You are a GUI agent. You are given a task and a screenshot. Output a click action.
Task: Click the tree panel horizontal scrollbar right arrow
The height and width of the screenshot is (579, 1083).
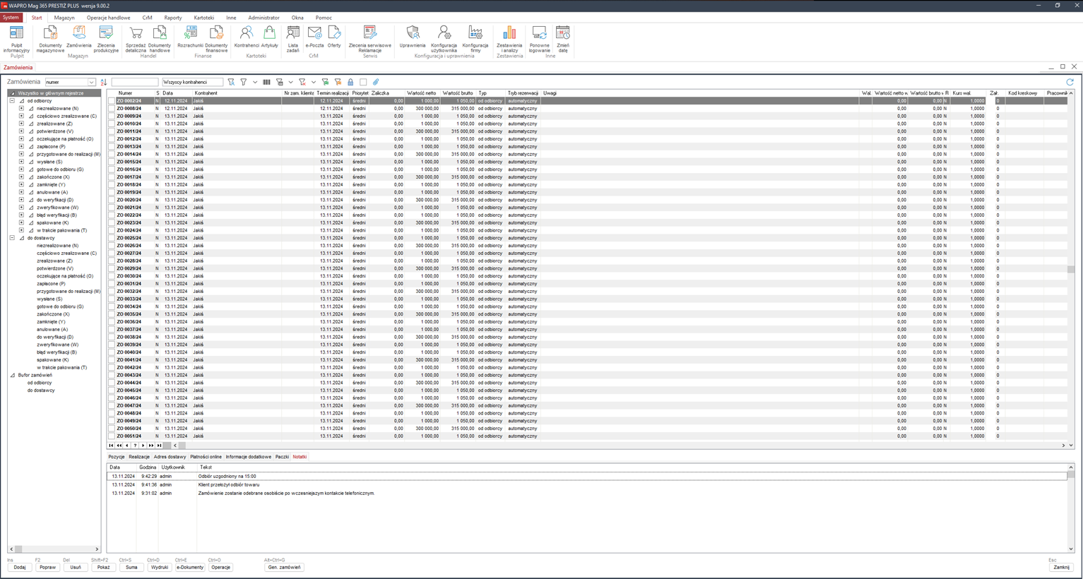pyautogui.click(x=97, y=549)
